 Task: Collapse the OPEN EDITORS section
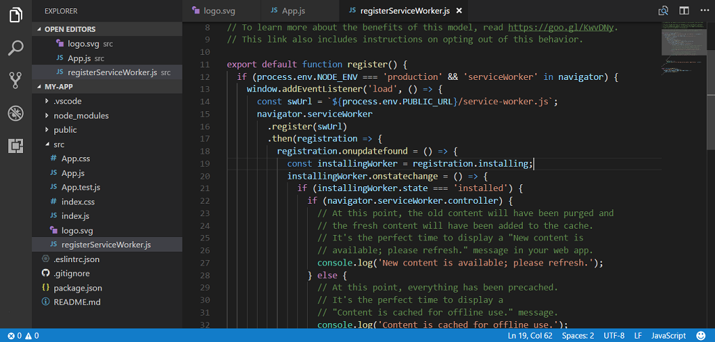point(70,29)
